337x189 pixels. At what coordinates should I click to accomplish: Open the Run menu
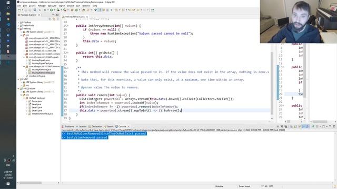(x=78, y=6)
